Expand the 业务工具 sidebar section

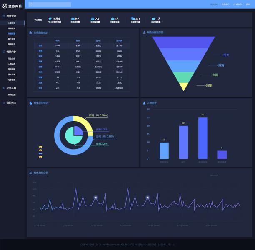coord(11,88)
